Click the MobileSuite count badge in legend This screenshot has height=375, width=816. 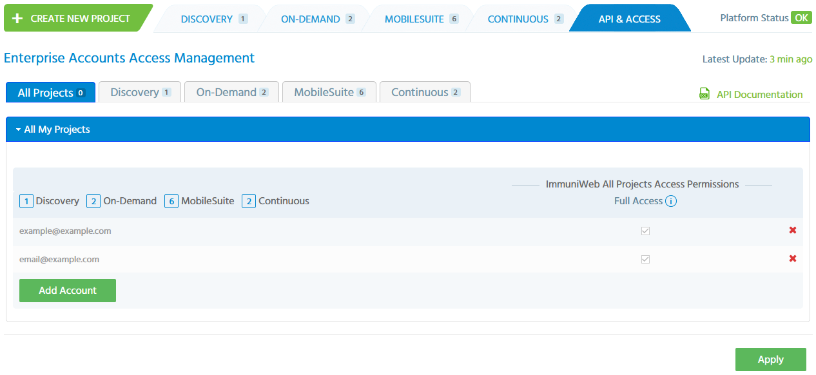coord(171,201)
